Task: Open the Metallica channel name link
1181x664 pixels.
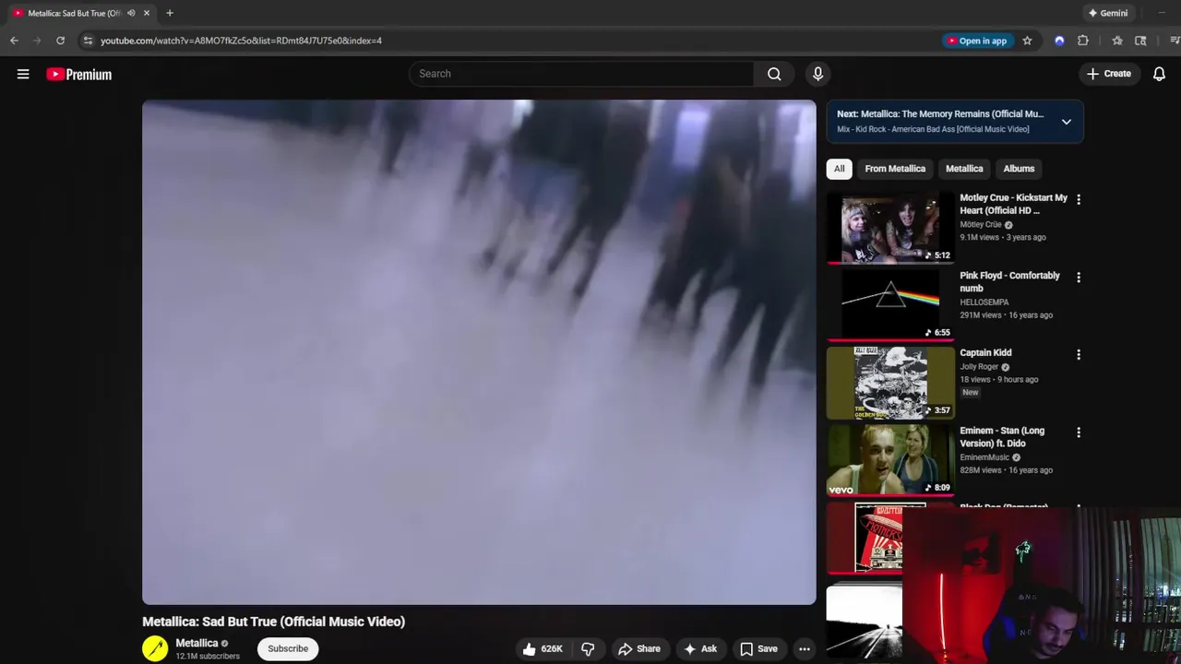Action: pyautogui.click(x=197, y=644)
